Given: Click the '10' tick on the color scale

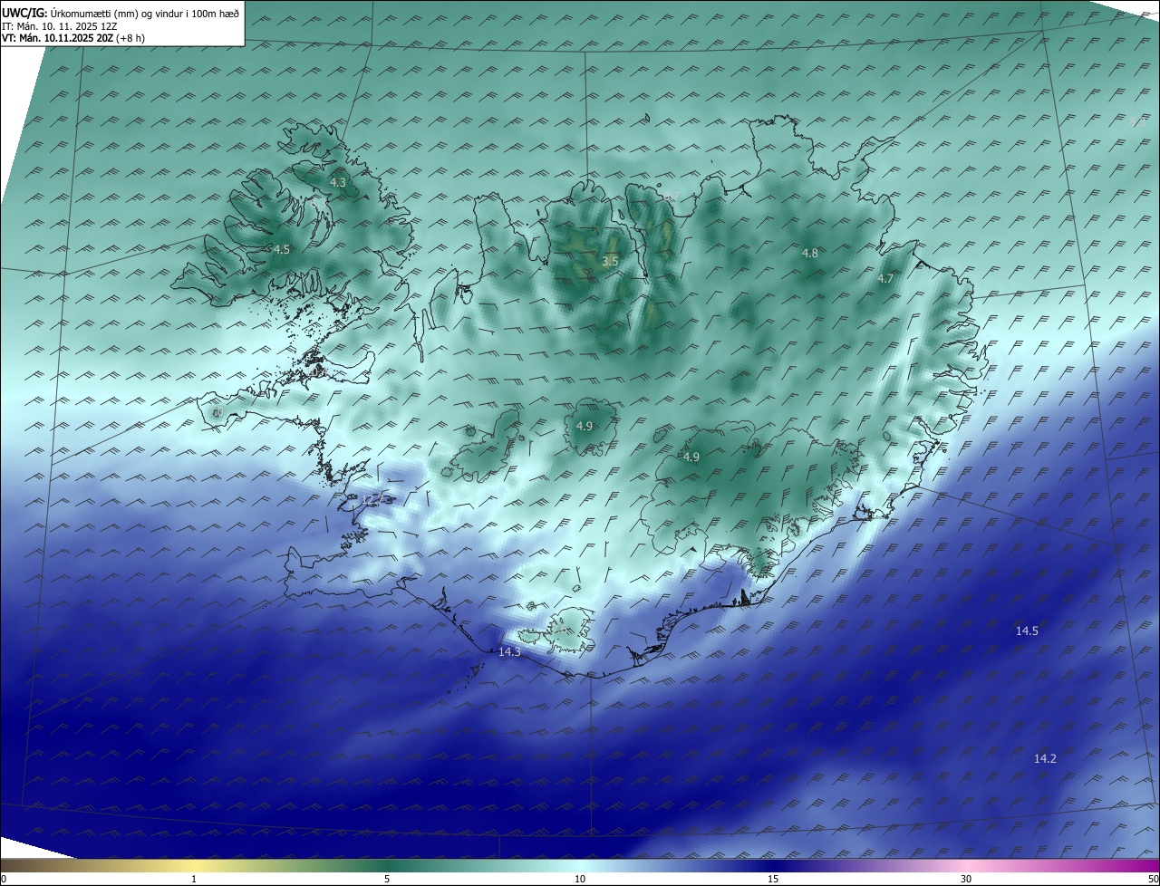Looking at the screenshot, I should 580,879.
